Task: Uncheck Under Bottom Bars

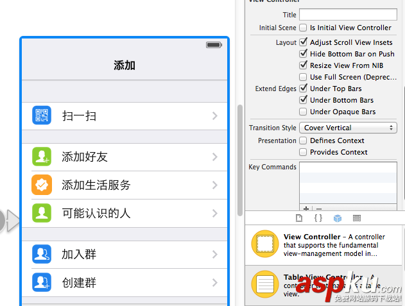Action: tap(303, 99)
